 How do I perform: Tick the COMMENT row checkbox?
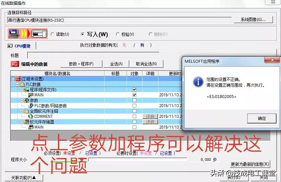coord(134,117)
